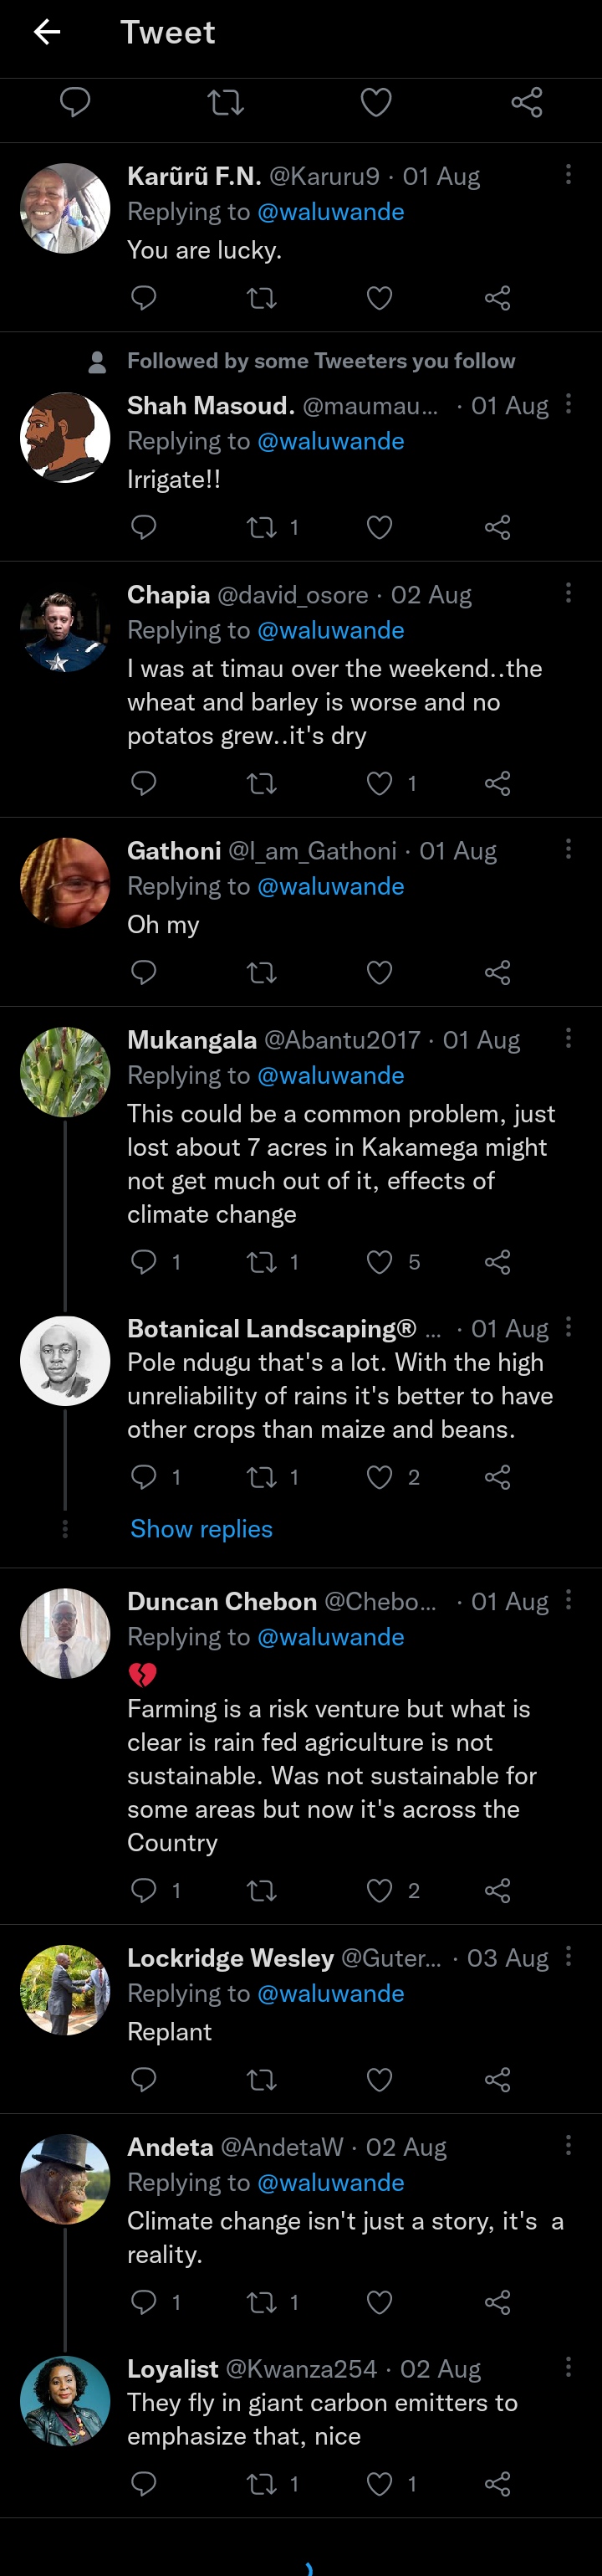The height and width of the screenshot is (2576, 602).
Task: Retweet Lockridge Wesley's "Replant" reply
Action: coord(262,2080)
